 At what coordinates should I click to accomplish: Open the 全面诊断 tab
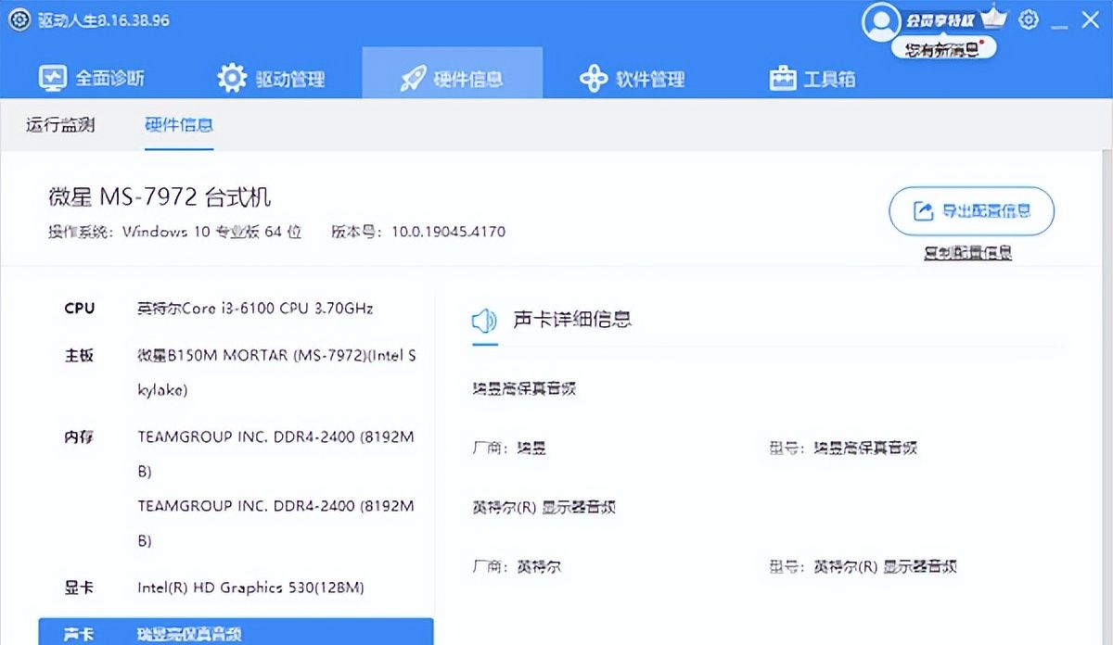point(91,79)
